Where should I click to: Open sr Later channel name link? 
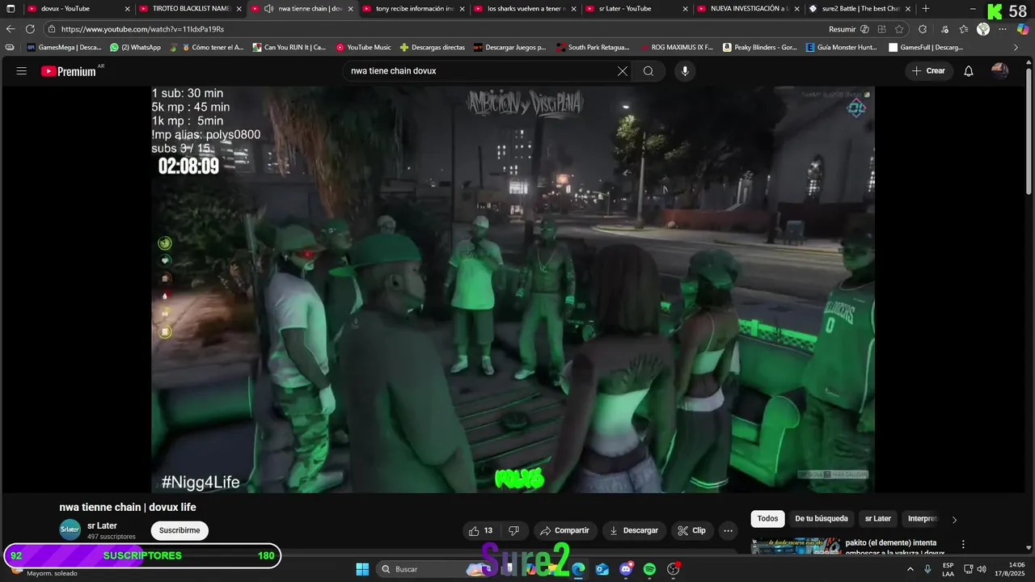(102, 525)
